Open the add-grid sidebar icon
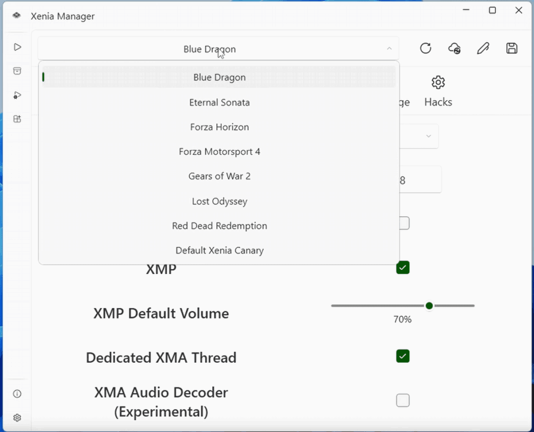Screen dimensions: 534x432 pos(17,119)
